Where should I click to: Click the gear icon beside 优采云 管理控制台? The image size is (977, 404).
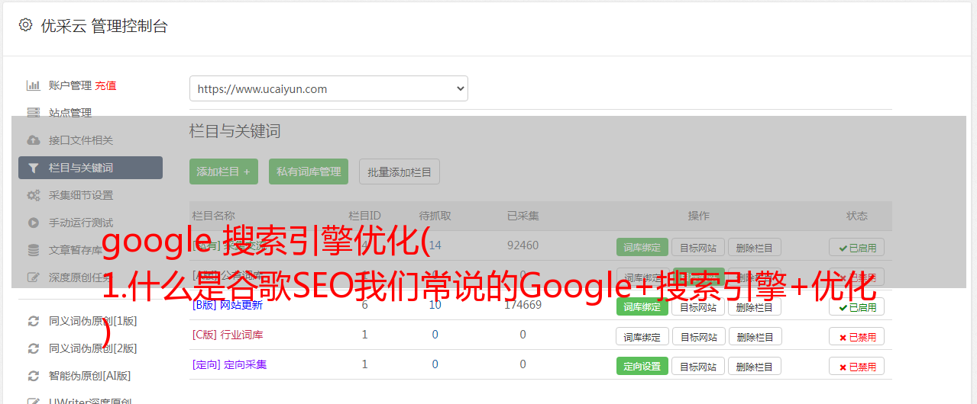[x=25, y=25]
